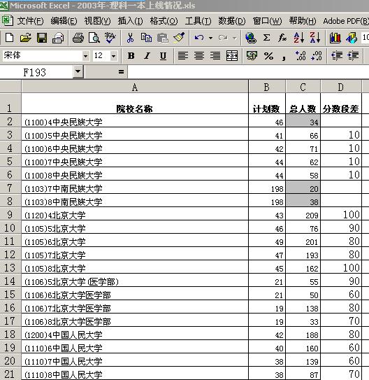
Task: Open the 帮助(H) menu
Action: 303,21
